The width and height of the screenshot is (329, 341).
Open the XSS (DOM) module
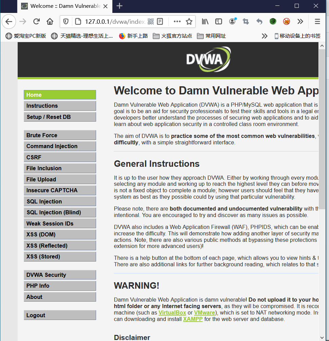point(60,234)
